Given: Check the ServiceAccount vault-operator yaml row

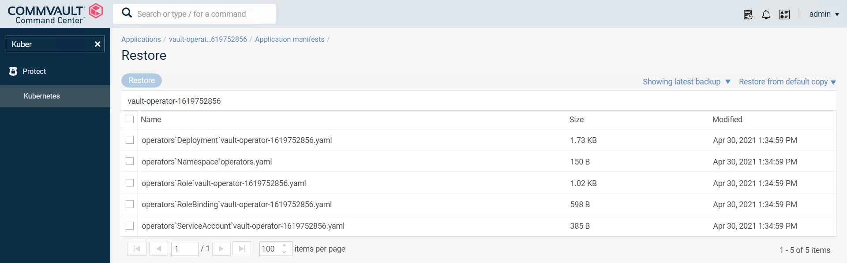Looking at the screenshot, I should tap(130, 226).
